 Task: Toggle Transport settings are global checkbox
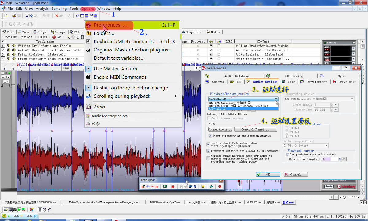click(209, 151)
